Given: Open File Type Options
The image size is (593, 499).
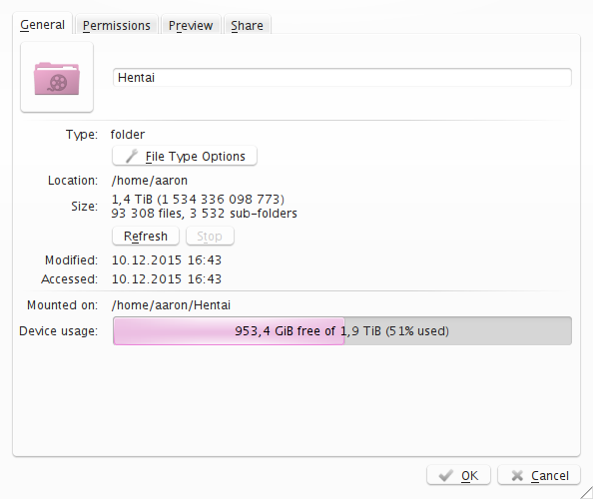Looking at the screenshot, I should [x=185, y=156].
